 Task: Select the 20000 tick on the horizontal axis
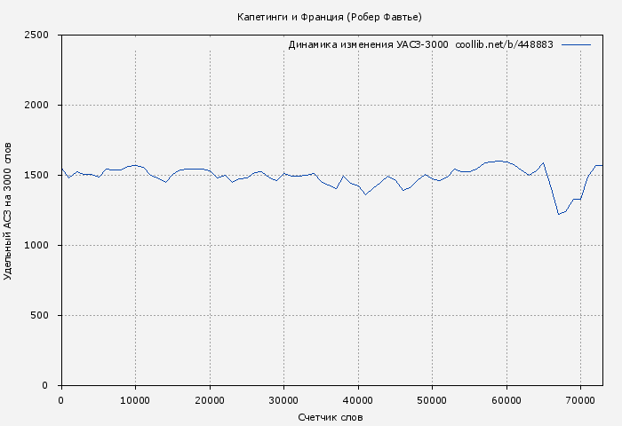coord(210,400)
